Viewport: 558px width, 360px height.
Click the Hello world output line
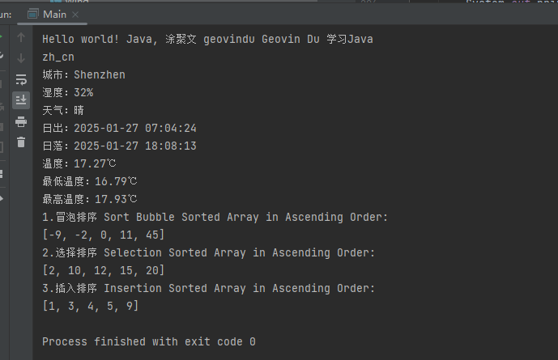click(x=207, y=39)
